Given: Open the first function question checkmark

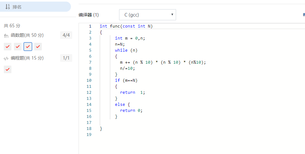Looking at the screenshot, I should pyautogui.click(x=8, y=47).
